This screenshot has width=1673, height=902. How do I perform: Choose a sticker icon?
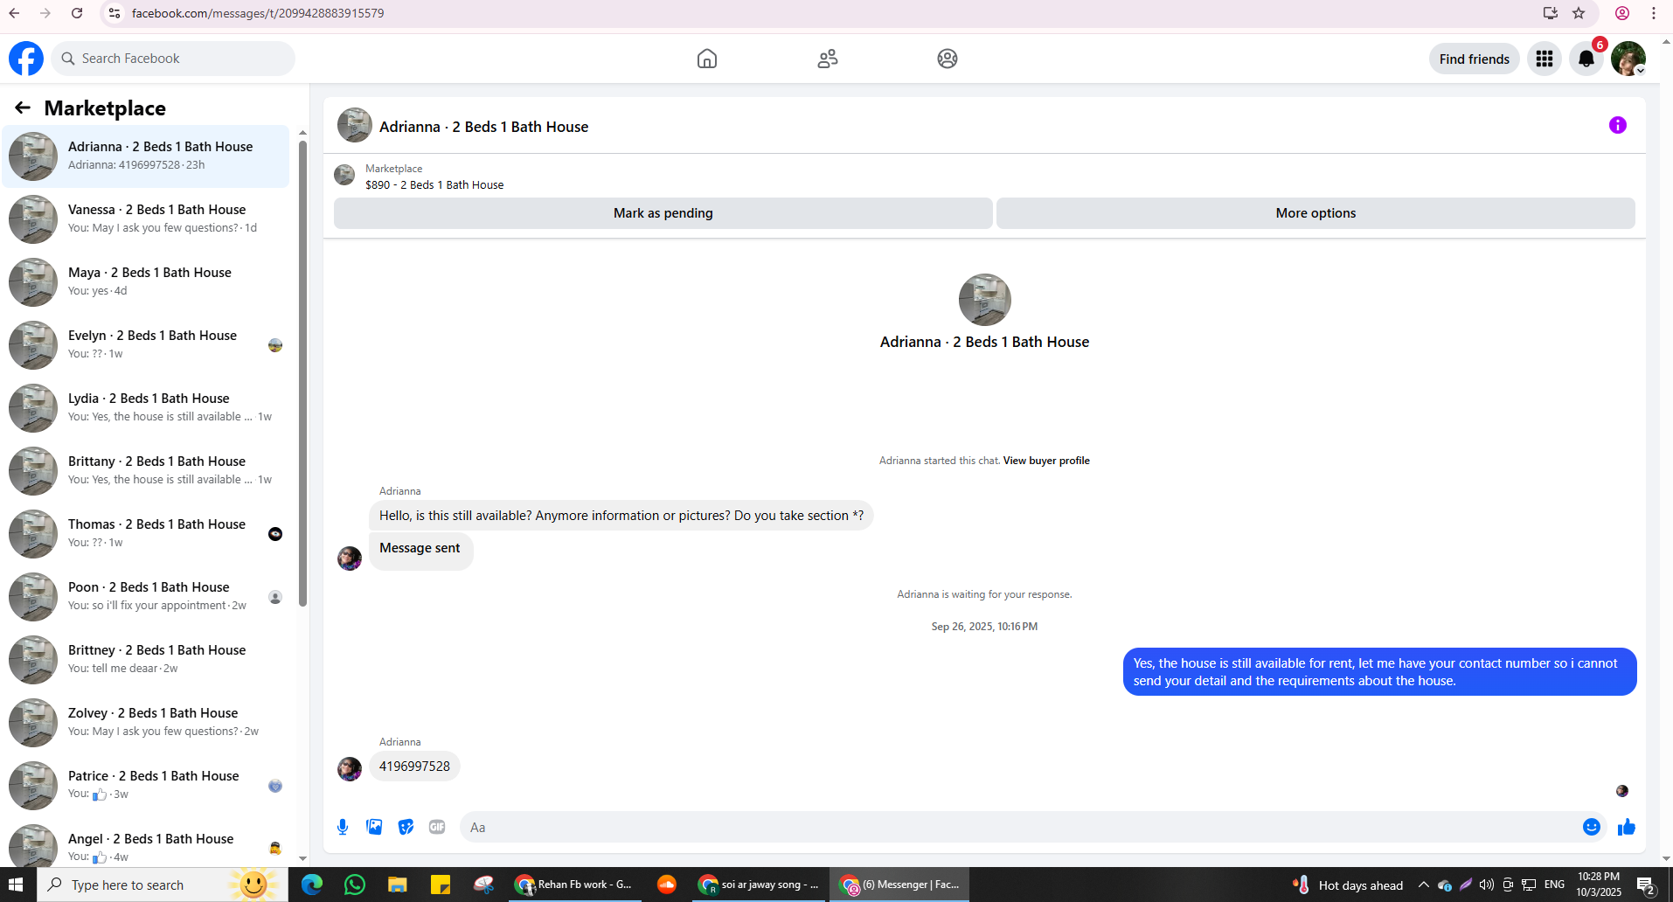pyautogui.click(x=406, y=827)
